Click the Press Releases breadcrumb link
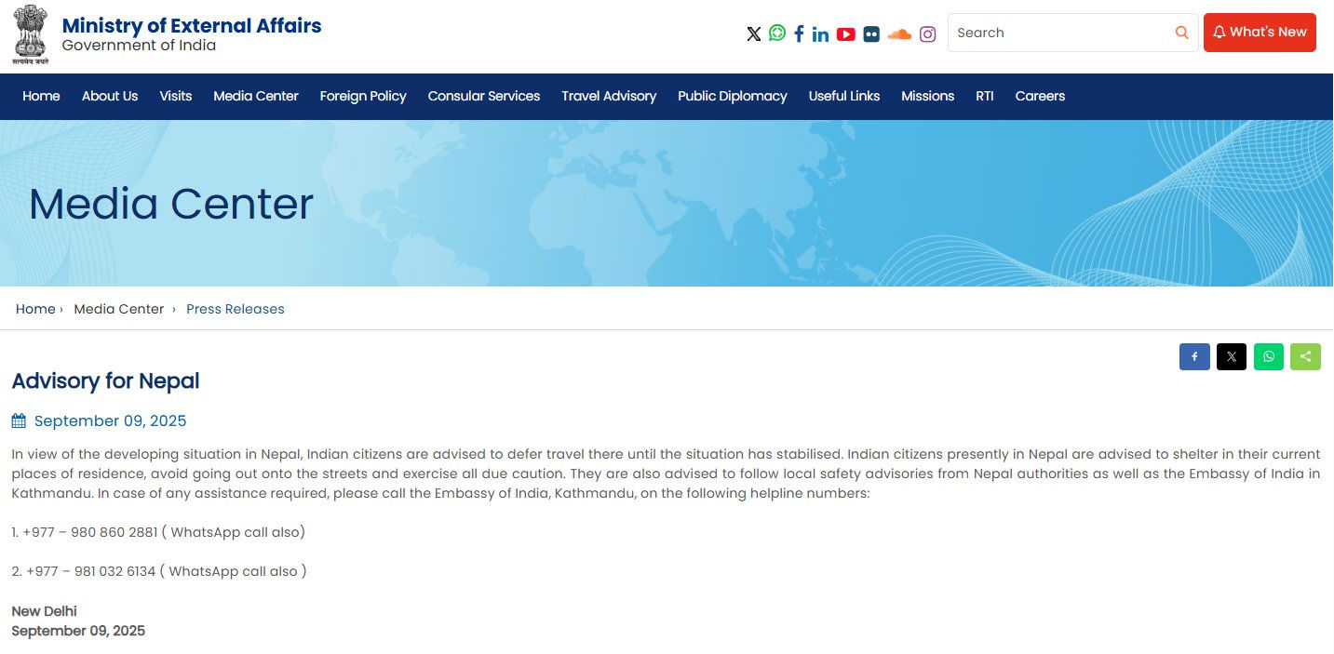 [x=236, y=309]
